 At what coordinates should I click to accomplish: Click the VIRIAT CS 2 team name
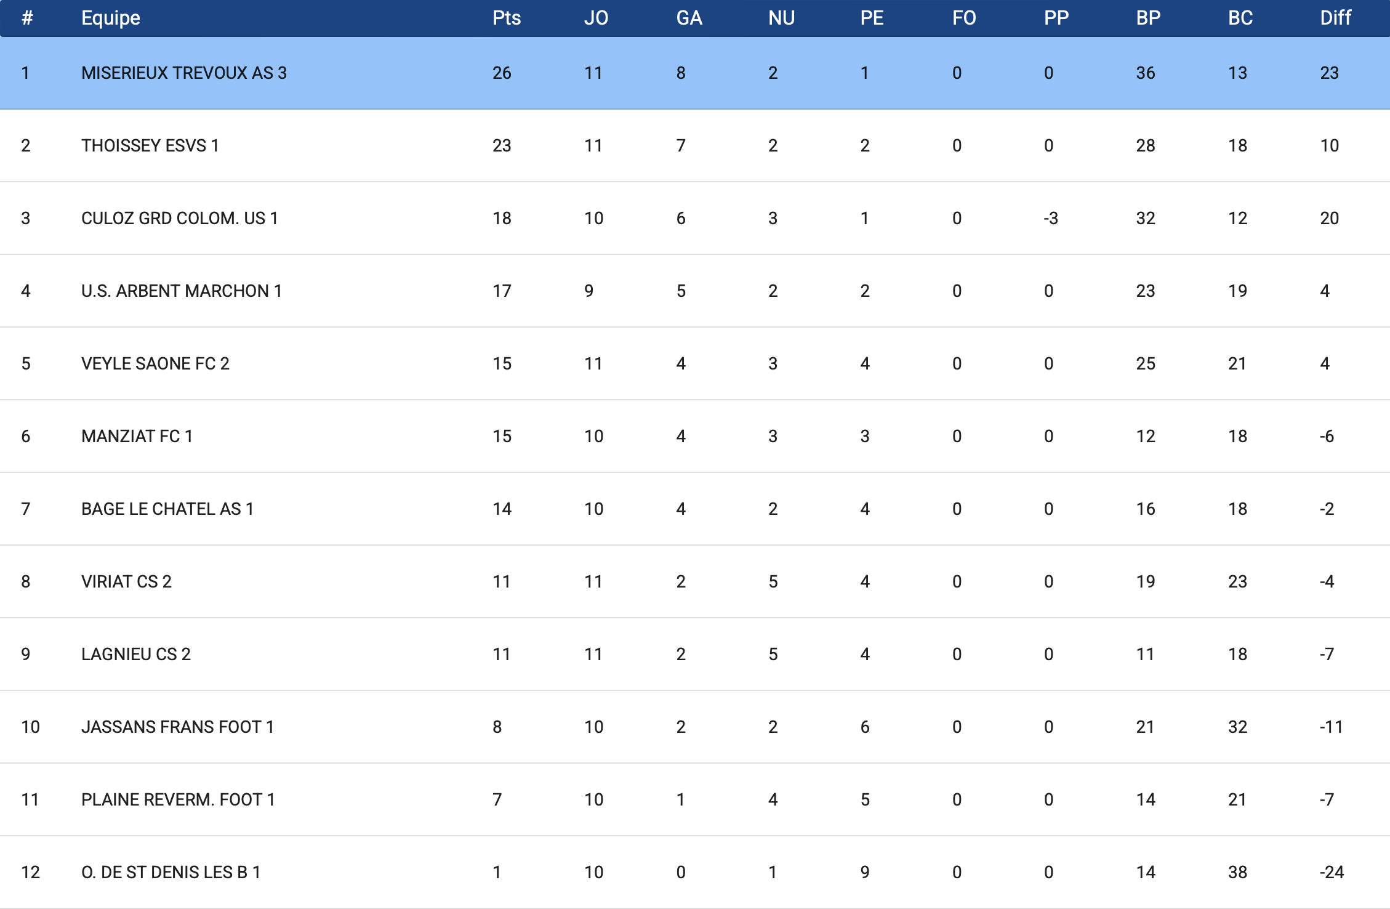point(126,582)
